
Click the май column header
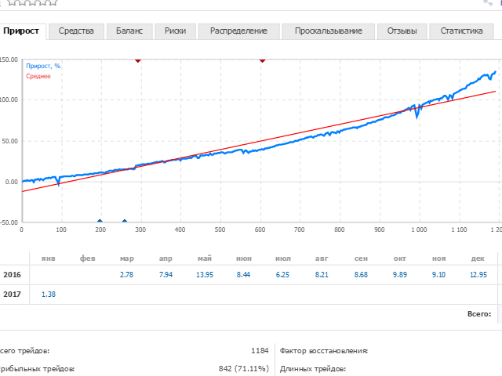pos(205,258)
